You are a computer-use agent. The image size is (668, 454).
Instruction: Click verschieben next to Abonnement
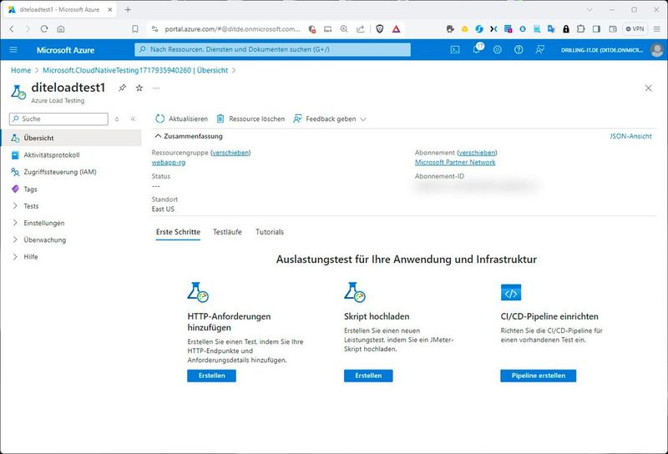tap(477, 153)
